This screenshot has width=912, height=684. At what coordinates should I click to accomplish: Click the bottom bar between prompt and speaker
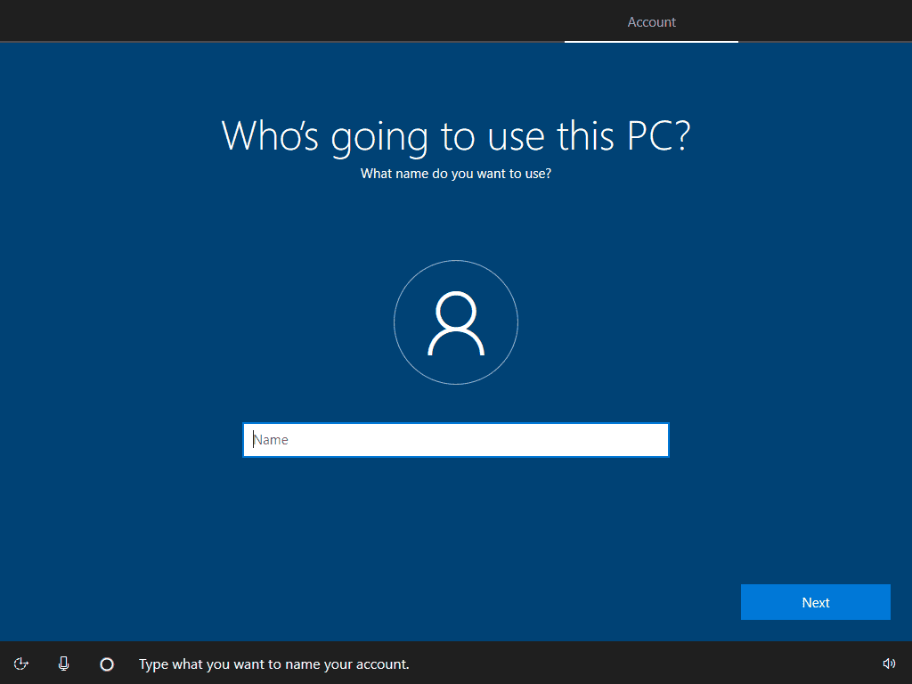pyautogui.click(x=641, y=664)
